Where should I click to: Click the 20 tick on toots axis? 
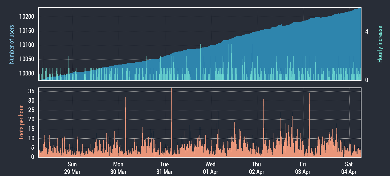[31, 120]
